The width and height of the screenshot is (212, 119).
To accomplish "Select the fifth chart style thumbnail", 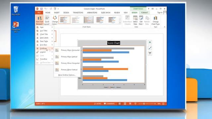I will [x=112, y=20].
